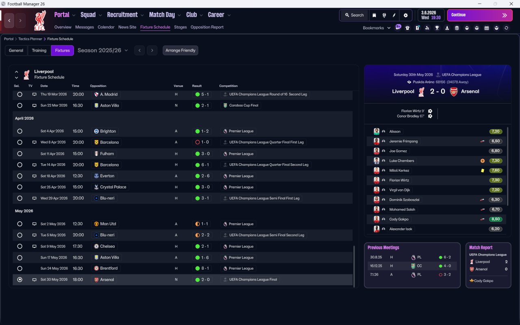Click the Liverpool crest in match summary panel

[x=422, y=91]
